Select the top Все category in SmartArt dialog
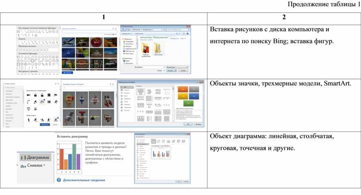Viewport: 361px width, 195px height. 127,87
